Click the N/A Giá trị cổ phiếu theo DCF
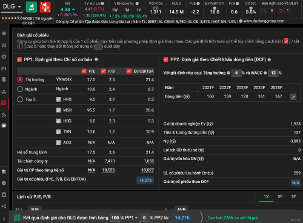Image resolution: width=303 pixels, height=223 pixels. point(296,183)
